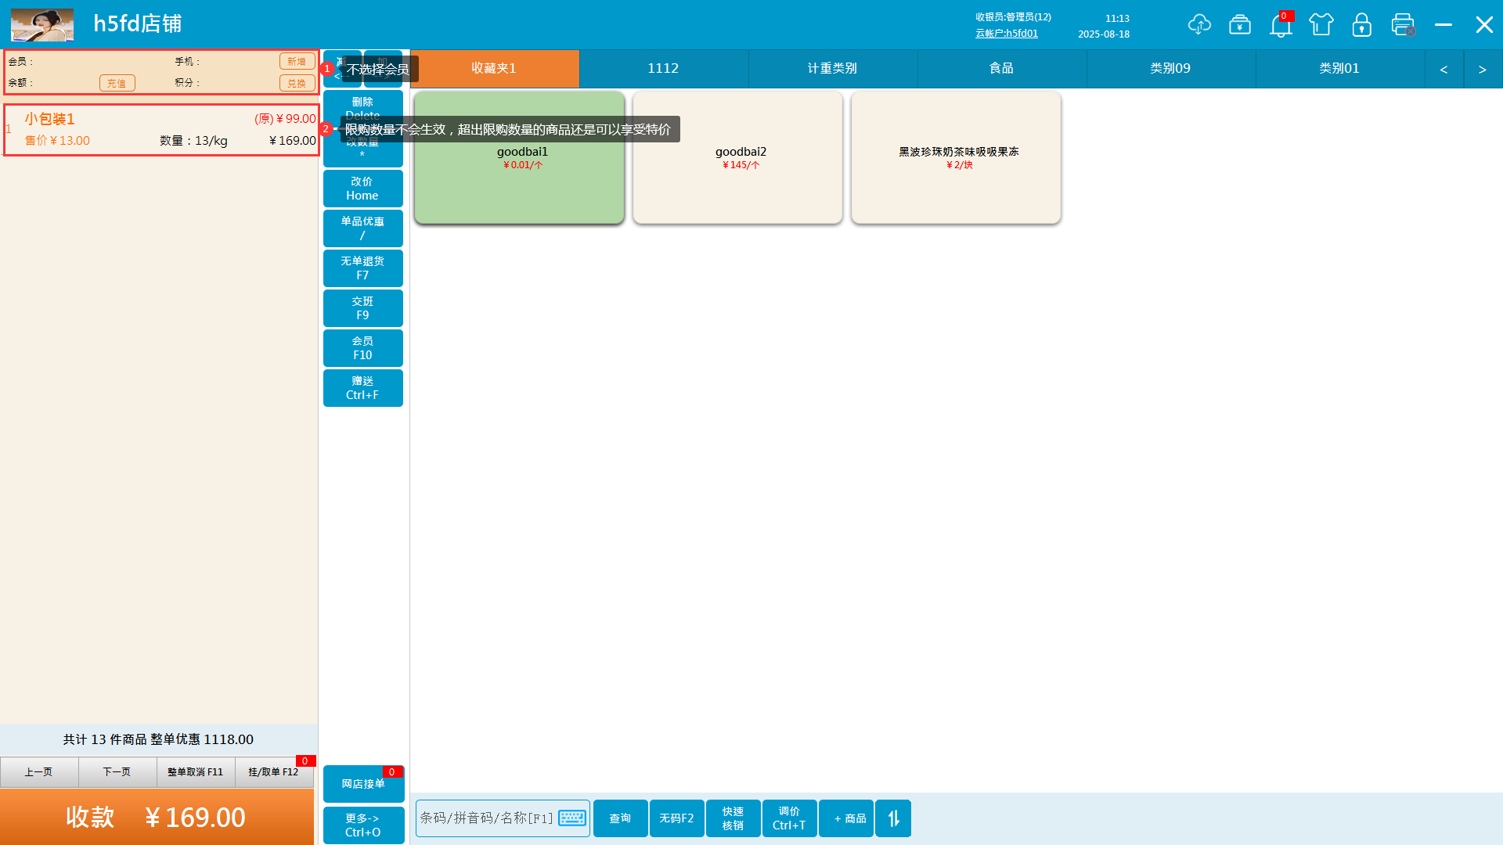Click the 充值 recharge button

coord(117,83)
